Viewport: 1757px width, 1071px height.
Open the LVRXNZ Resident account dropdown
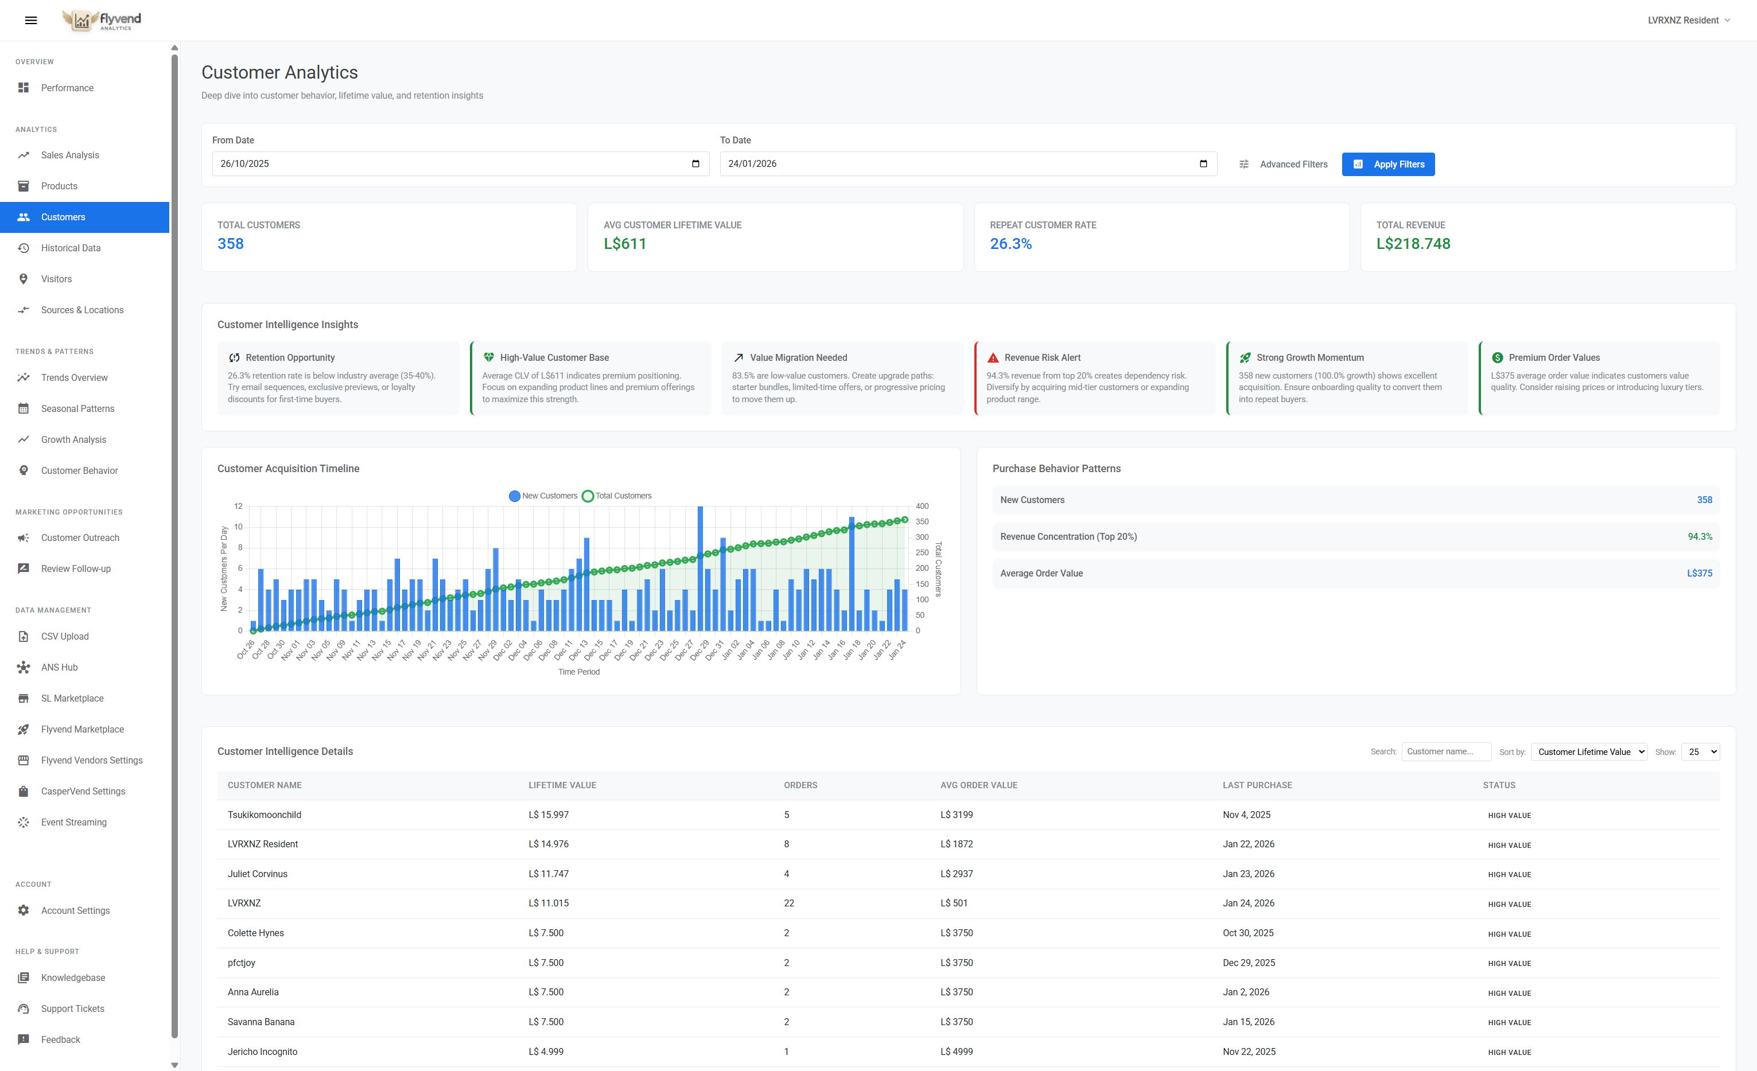[x=1688, y=20]
